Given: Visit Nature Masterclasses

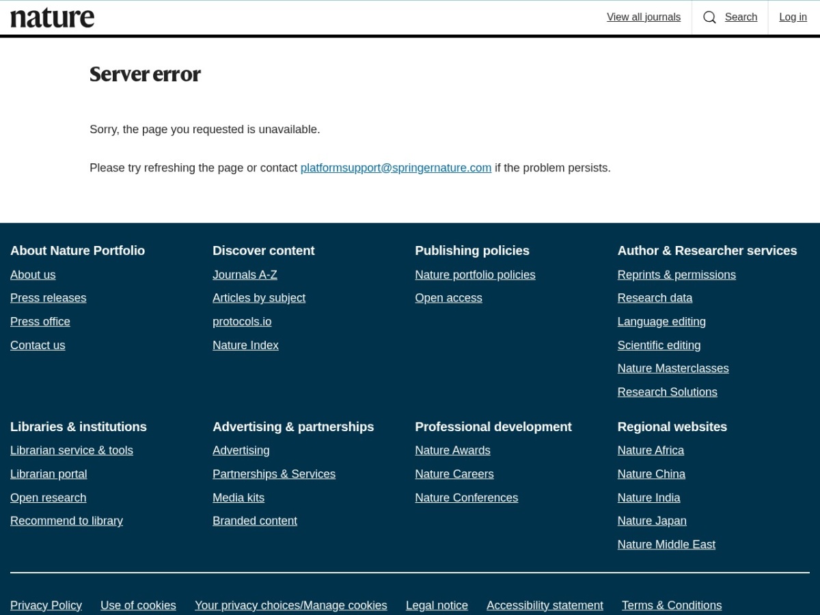Looking at the screenshot, I should [x=673, y=368].
